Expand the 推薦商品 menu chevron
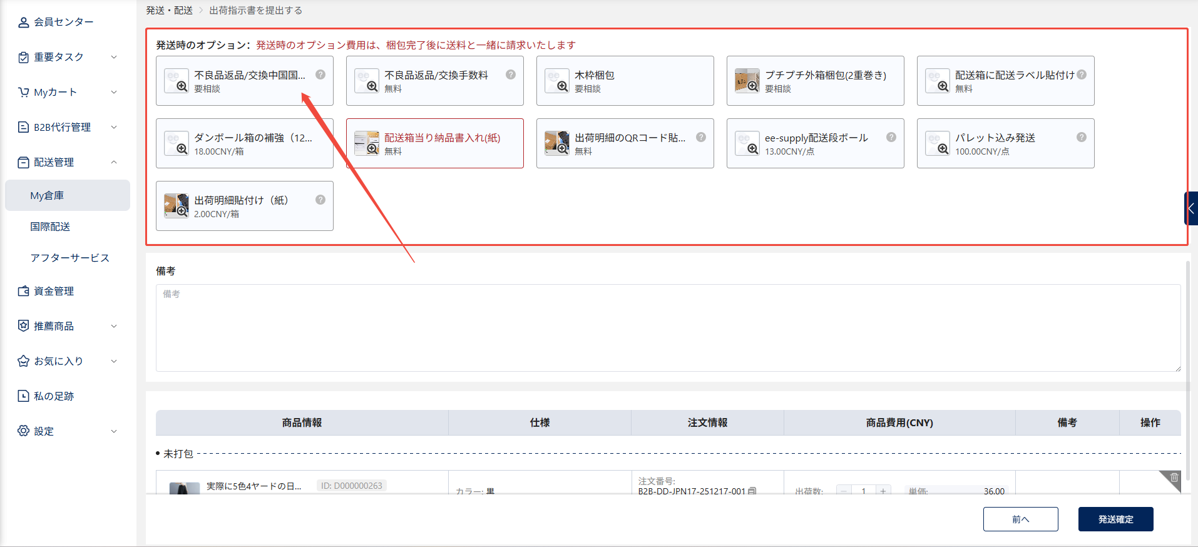 click(x=114, y=326)
